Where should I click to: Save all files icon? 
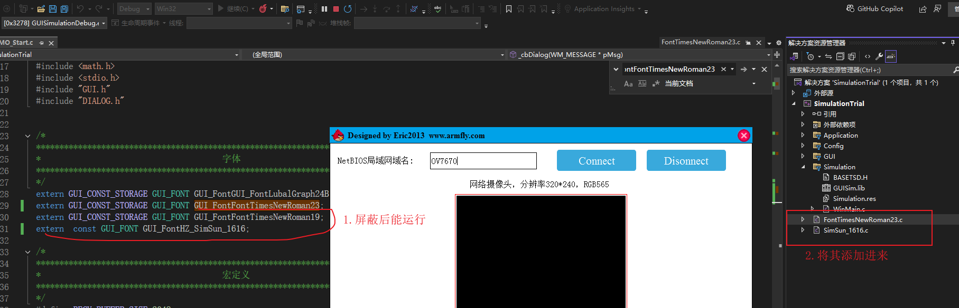64,9
